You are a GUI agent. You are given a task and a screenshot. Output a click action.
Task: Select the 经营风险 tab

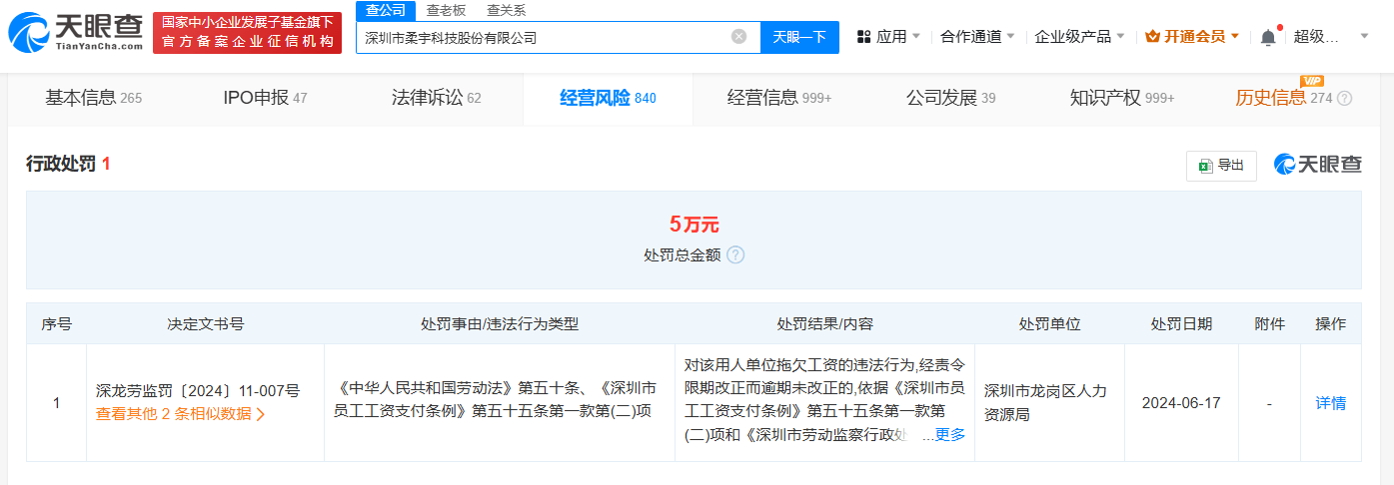click(x=608, y=98)
